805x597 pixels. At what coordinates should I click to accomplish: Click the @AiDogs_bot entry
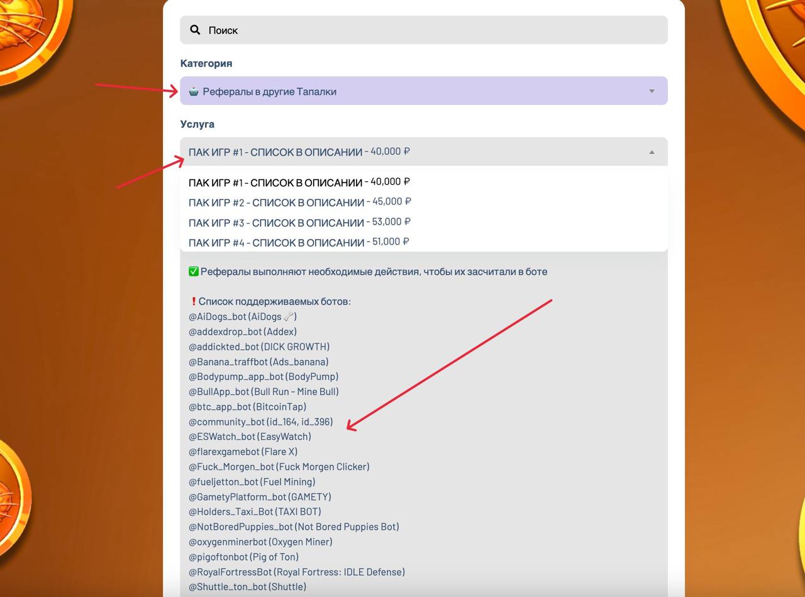243,316
